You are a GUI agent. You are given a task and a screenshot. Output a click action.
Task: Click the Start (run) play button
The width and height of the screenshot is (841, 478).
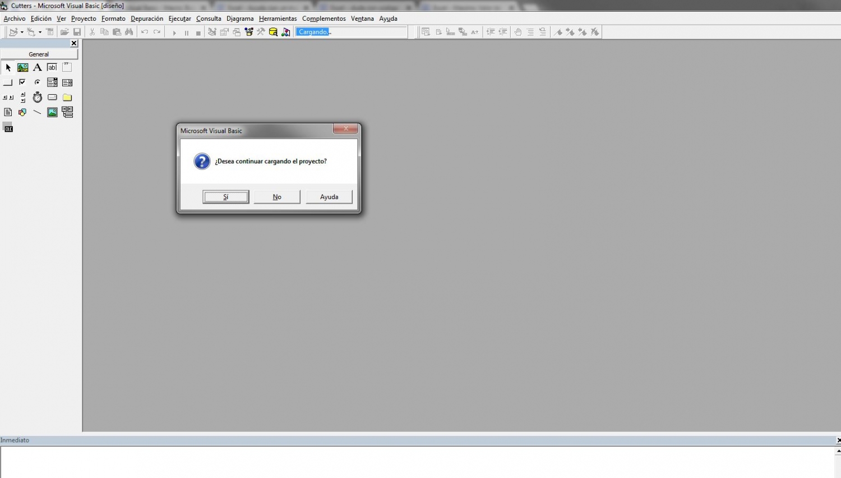coord(174,33)
